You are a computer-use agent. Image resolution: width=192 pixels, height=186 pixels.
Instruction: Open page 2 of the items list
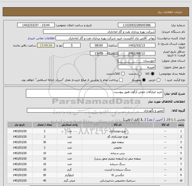(x=145, y=120)
